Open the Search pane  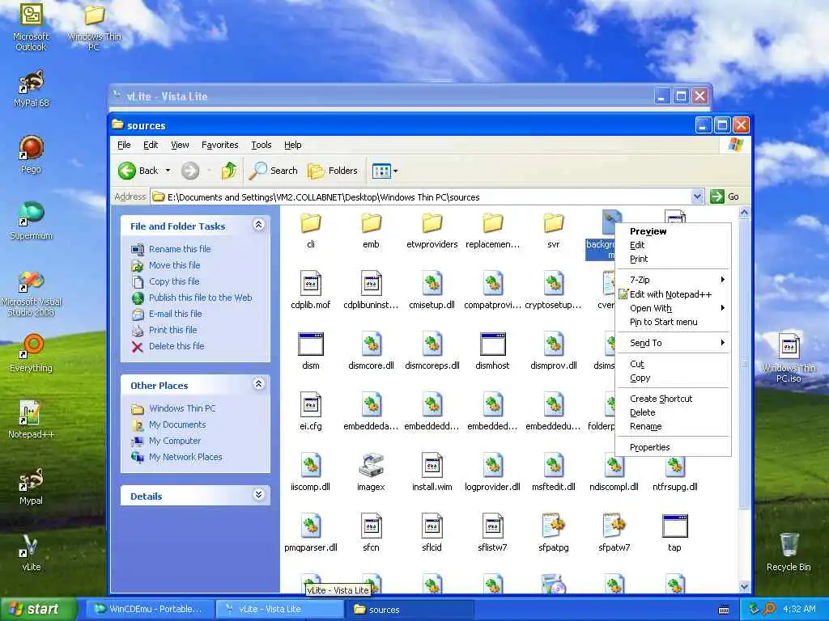pos(274,171)
